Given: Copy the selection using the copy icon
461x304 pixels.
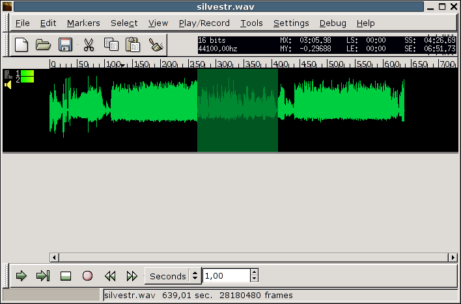Looking at the screenshot, I should pos(111,45).
